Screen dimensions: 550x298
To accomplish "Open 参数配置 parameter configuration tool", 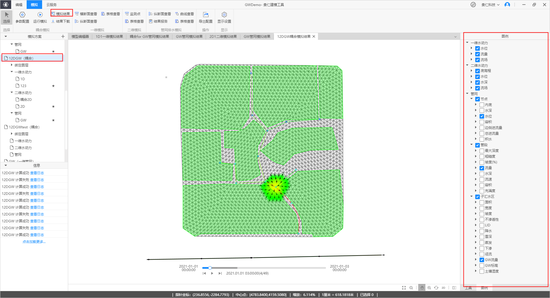I will point(22,17).
